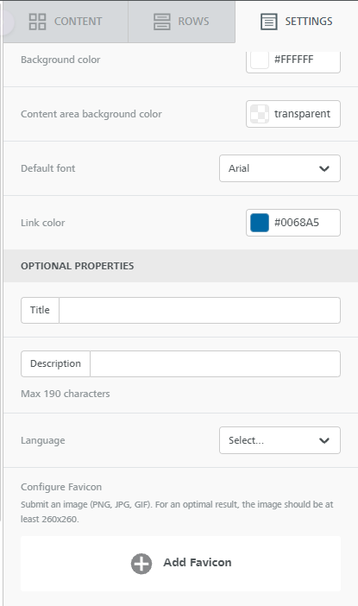358x606 pixels.
Task: Switch to the CONTENT tab
Action: click(66, 22)
